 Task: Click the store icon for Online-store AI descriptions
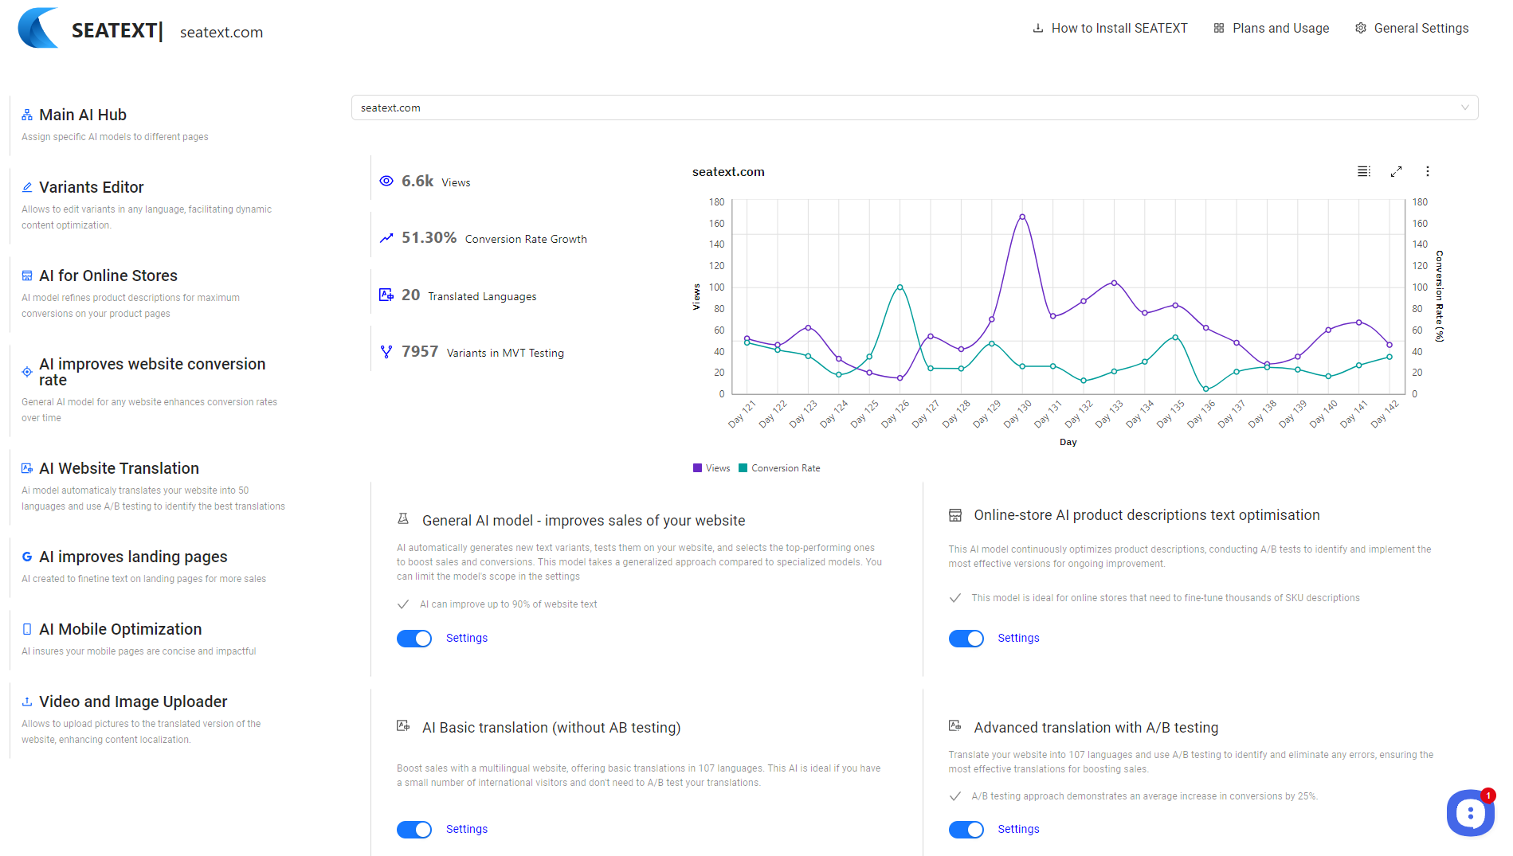tap(955, 516)
